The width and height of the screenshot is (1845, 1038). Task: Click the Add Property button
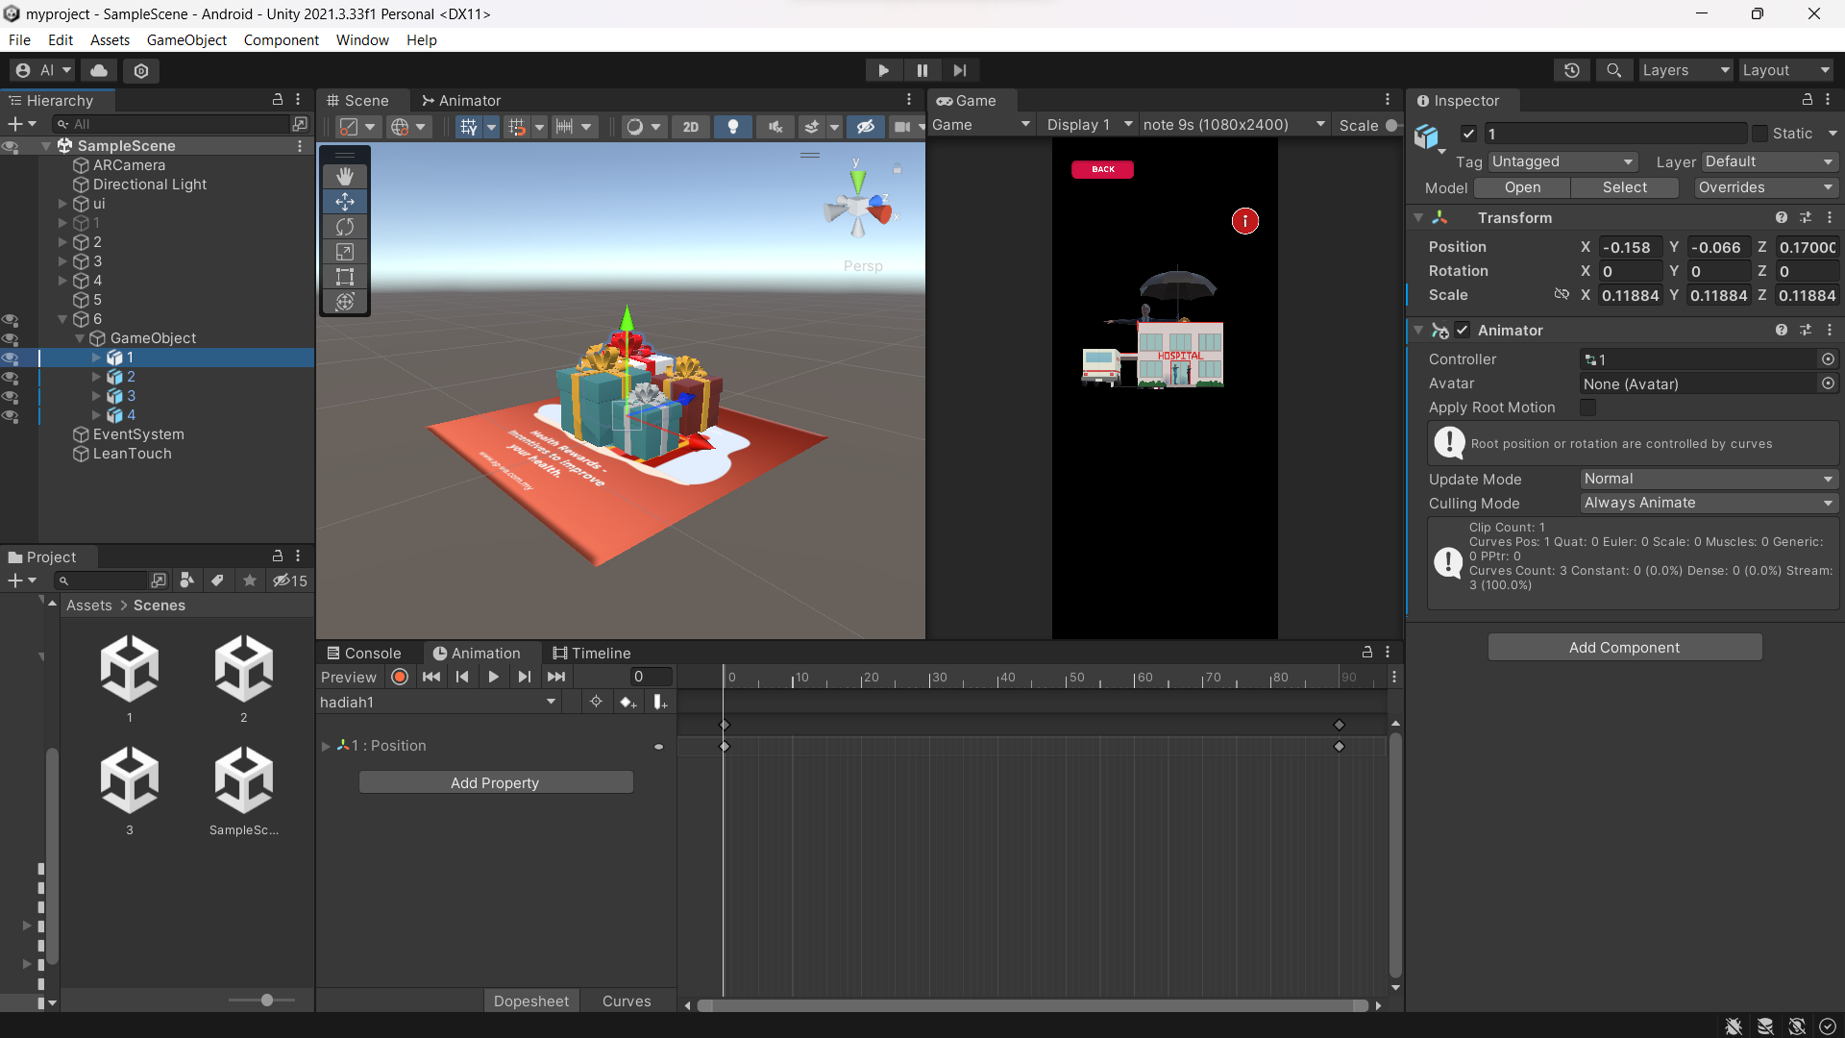click(495, 782)
